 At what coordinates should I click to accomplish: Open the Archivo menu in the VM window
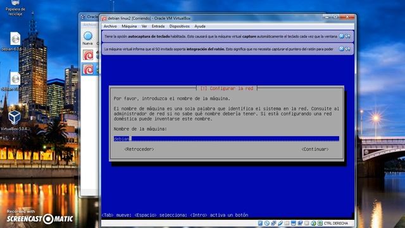(110, 27)
